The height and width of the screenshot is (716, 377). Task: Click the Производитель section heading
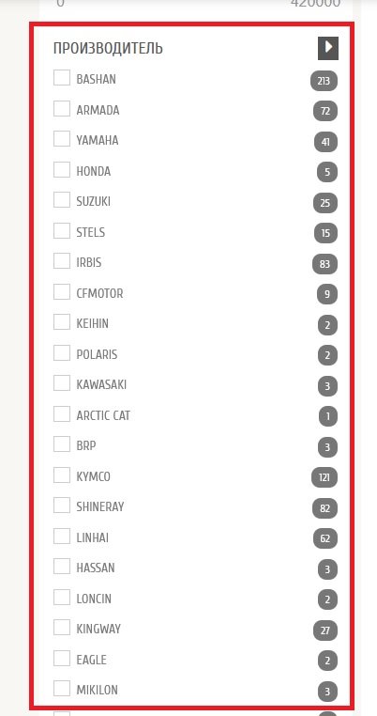click(x=108, y=49)
